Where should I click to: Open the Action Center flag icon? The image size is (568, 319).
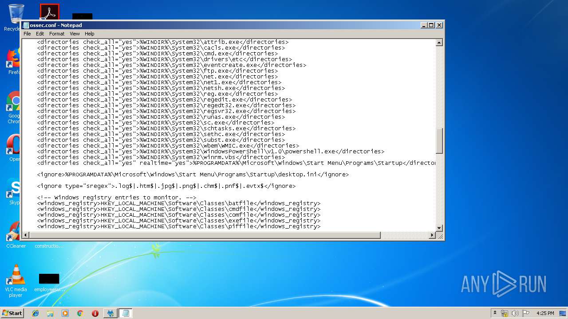pos(526,313)
